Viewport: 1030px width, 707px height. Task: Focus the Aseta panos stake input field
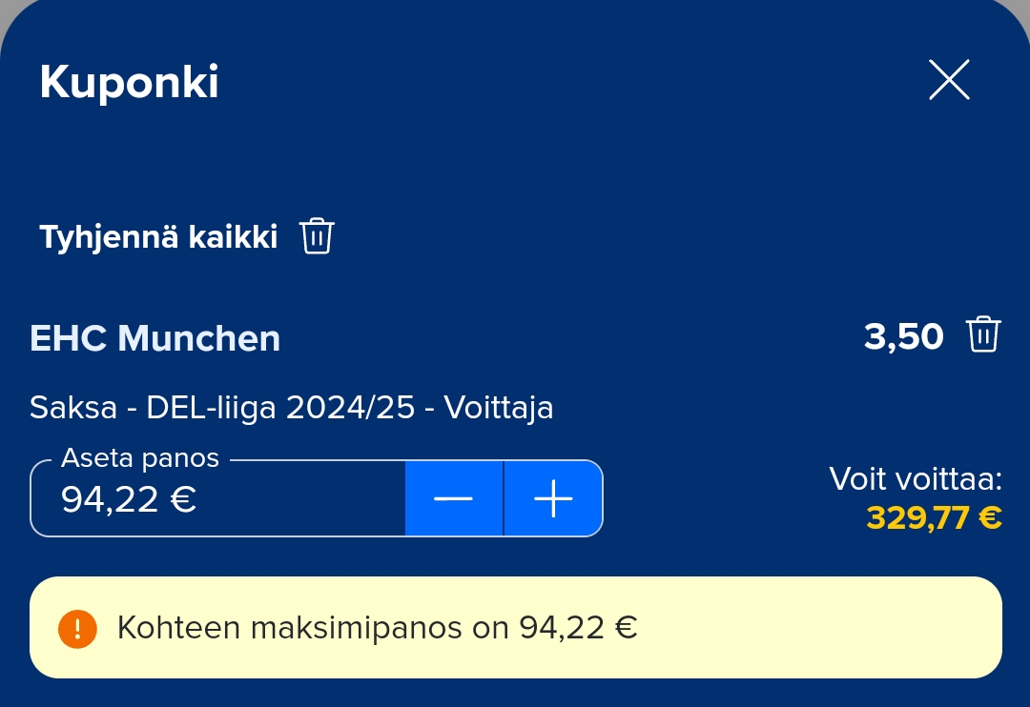(219, 501)
